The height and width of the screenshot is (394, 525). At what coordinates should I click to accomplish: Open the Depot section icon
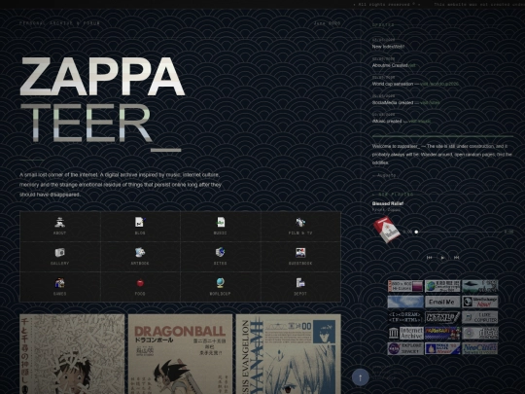click(300, 283)
